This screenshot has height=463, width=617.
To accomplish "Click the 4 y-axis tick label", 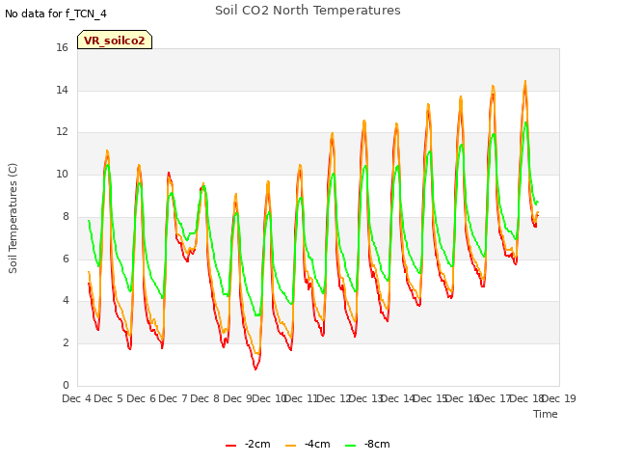I will [x=66, y=301].
